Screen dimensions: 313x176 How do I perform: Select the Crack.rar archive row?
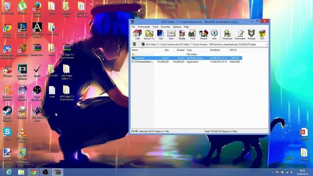tap(186, 58)
